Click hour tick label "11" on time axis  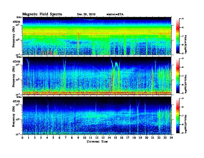(91, 138)
